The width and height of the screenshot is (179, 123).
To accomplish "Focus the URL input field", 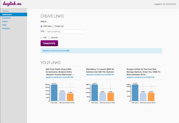I will click(65, 31).
